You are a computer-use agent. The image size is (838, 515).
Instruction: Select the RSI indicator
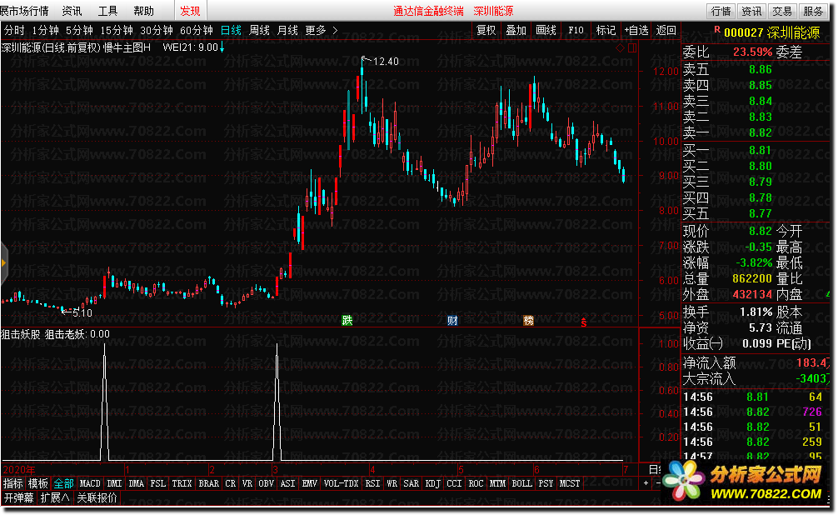tap(372, 483)
